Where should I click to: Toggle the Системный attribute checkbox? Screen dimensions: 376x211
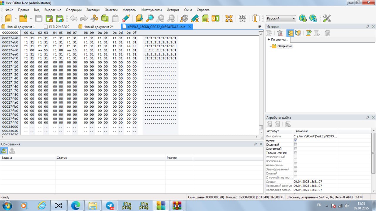tap(296, 149)
